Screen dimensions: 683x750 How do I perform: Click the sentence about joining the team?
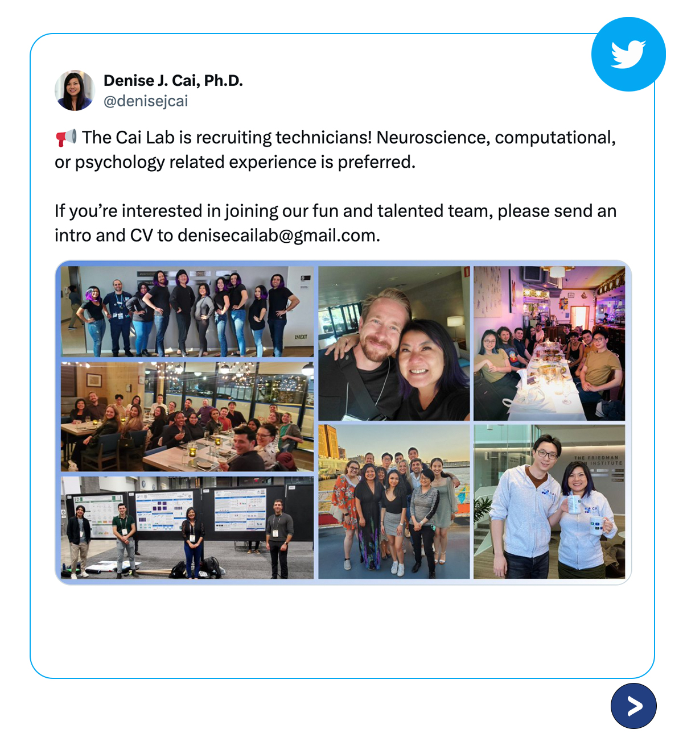point(335,223)
